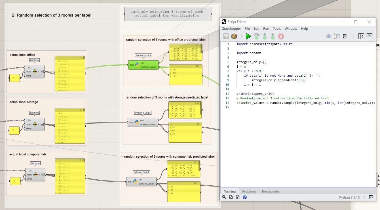Viewport: 380px width, 210px height.
Task: Click the down arrow on computer lab List Item
Action: click(x=43, y=175)
